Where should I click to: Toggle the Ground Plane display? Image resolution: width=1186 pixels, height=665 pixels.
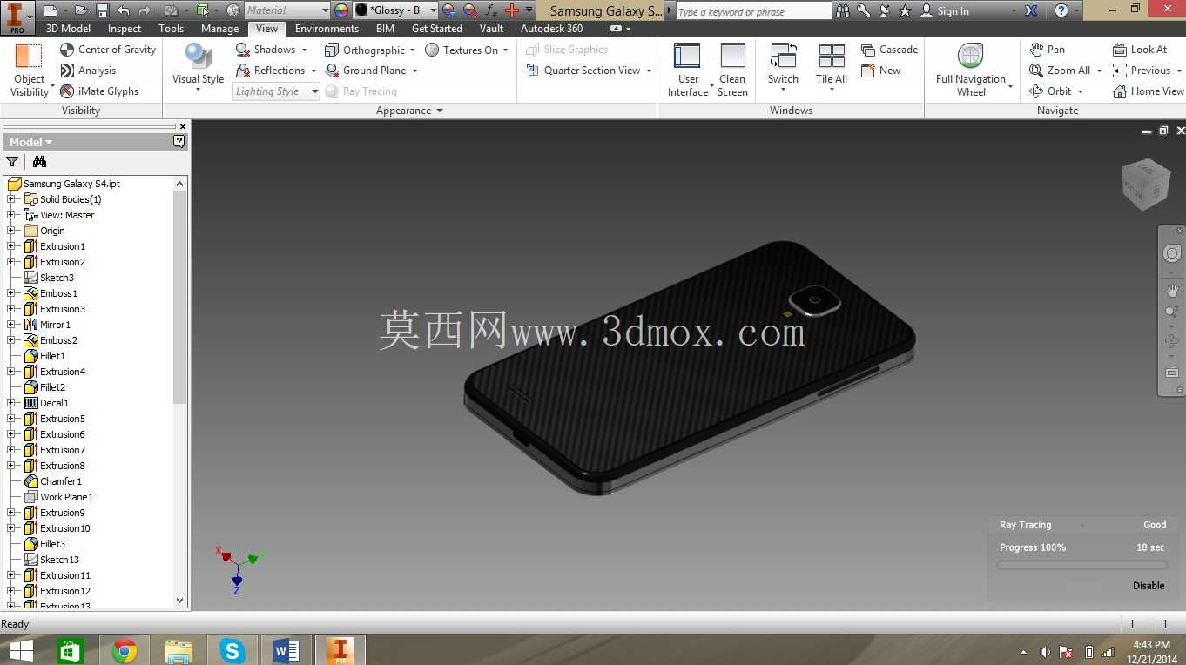pos(366,71)
